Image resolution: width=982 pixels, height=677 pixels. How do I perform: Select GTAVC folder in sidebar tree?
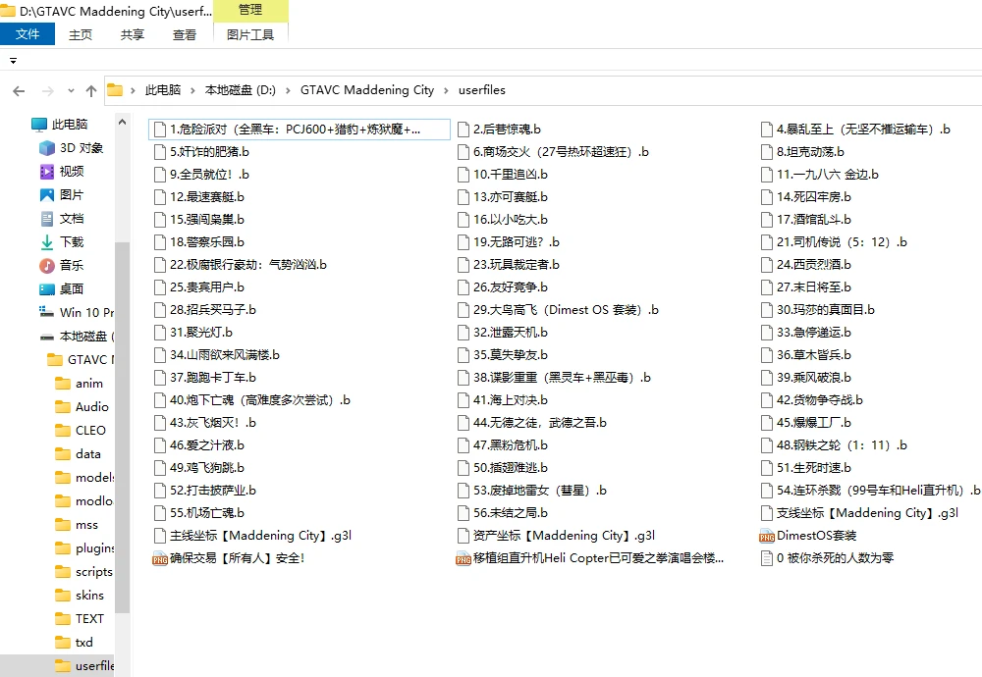(81, 360)
